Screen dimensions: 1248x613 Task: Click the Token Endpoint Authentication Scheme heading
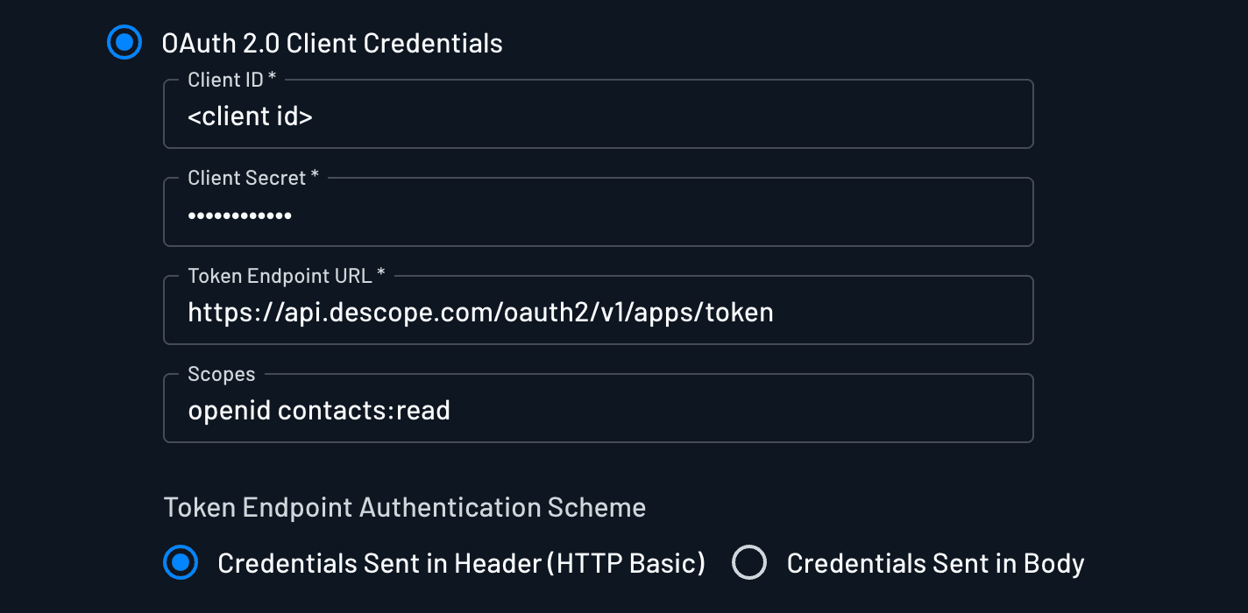(405, 507)
